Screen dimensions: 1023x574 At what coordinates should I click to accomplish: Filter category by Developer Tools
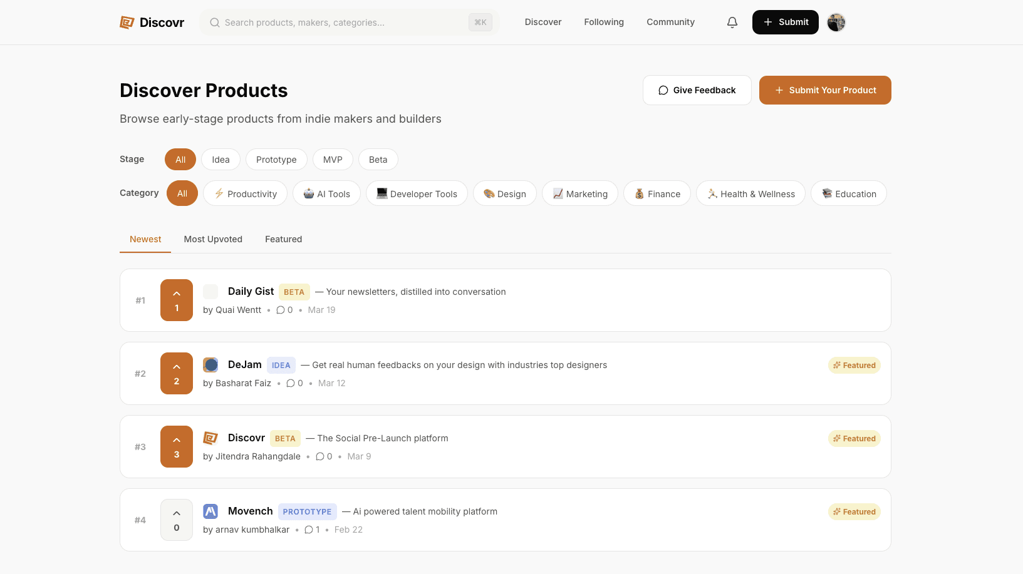coord(417,194)
